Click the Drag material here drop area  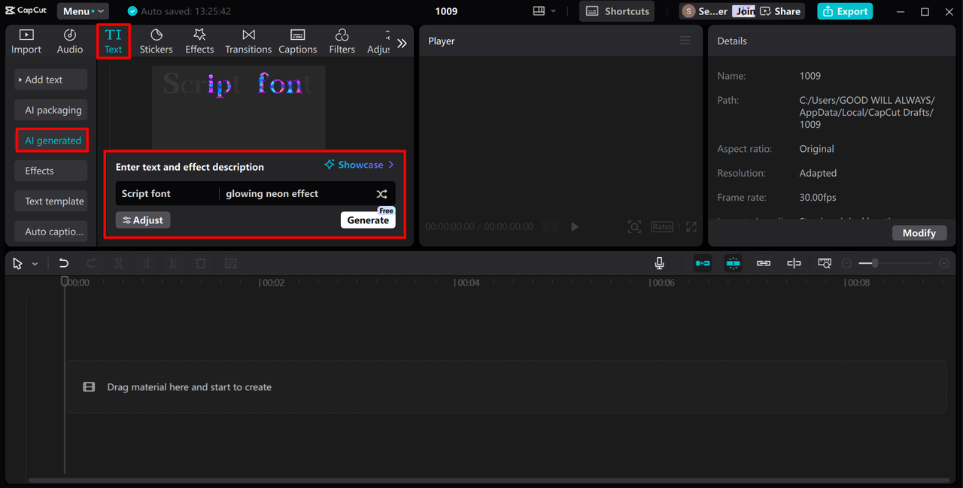(506, 386)
